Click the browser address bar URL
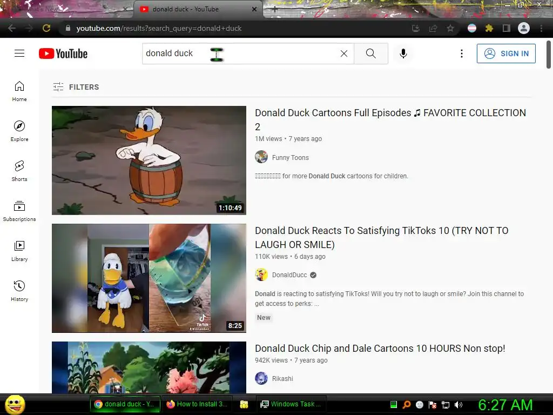 click(159, 28)
